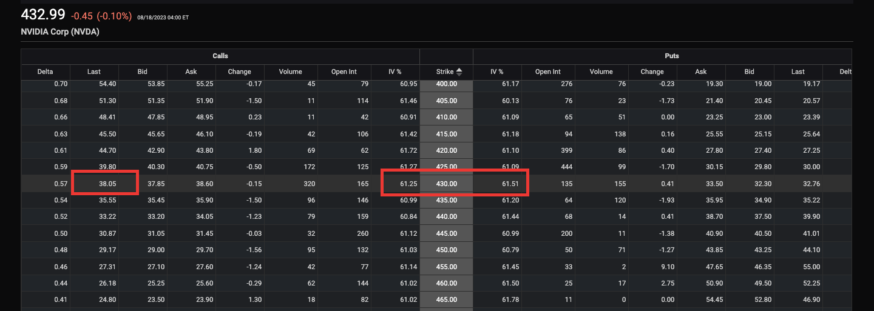Click the Calls IV value 61.25
Screen dimensions: 874x311
click(409, 184)
